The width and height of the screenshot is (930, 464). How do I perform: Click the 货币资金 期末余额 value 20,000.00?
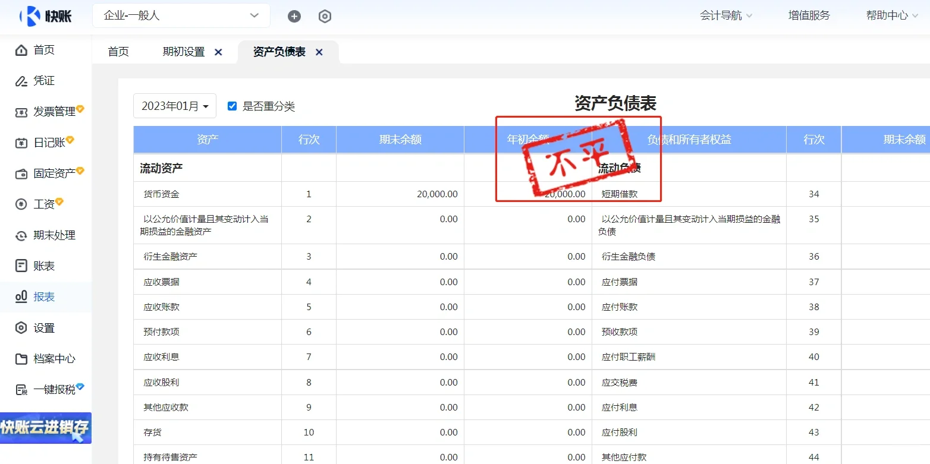click(438, 194)
